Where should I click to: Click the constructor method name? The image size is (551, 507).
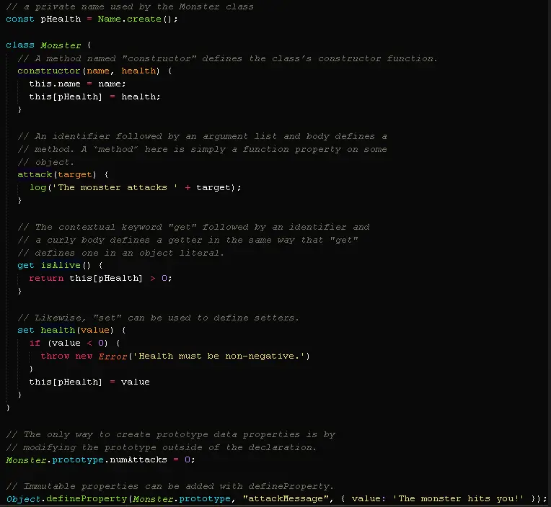(x=49, y=71)
